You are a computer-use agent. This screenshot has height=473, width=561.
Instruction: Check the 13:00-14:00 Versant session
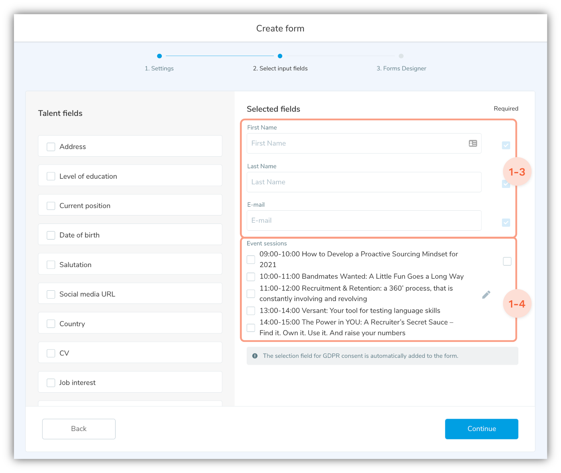(251, 311)
